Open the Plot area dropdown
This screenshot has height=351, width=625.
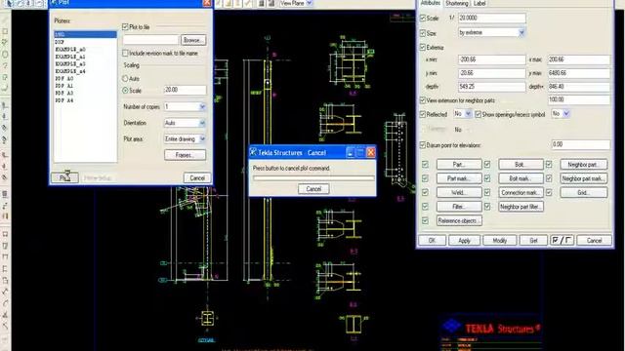202,138
